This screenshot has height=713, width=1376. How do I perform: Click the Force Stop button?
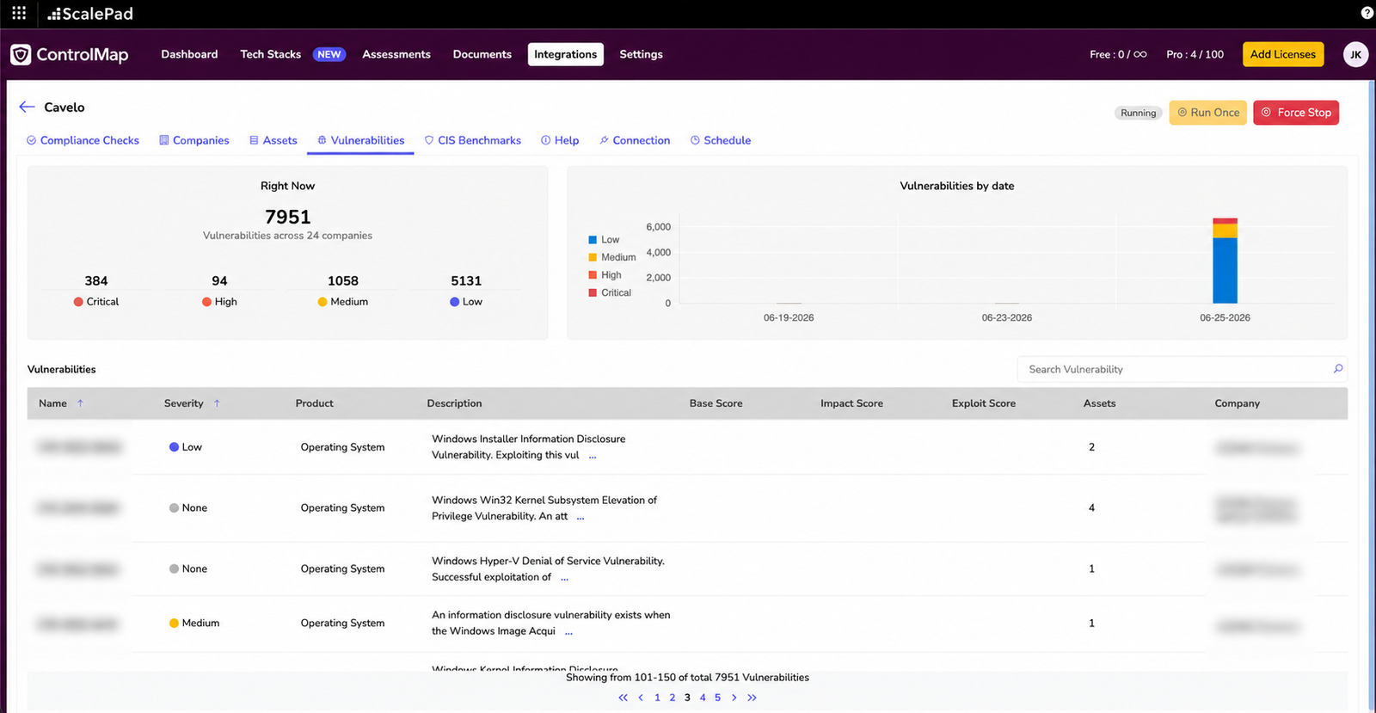[x=1296, y=113]
